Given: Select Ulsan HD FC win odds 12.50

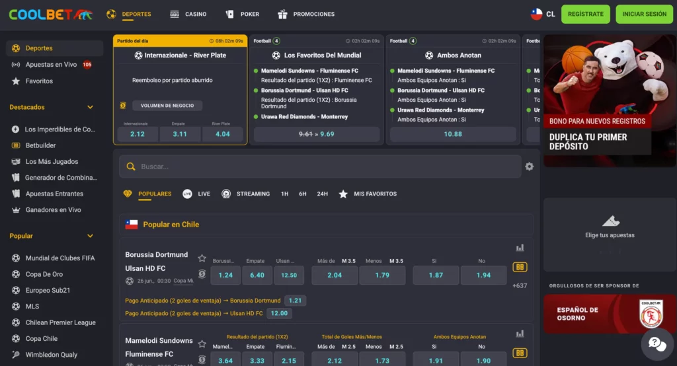Looking at the screenshot, I should [289, 275].
